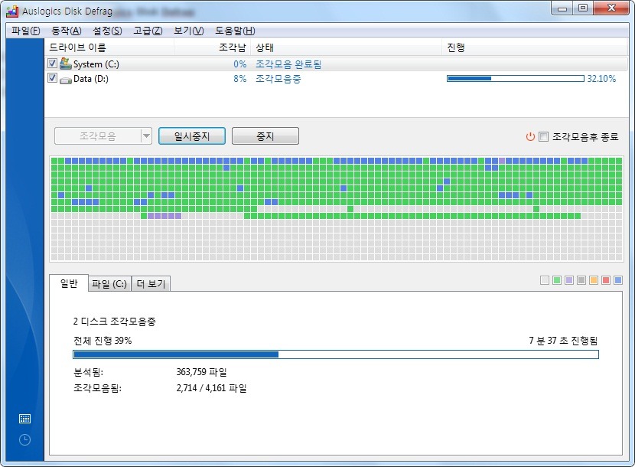Click the 363,759 파일 analyzed count
635x467 pixels.
pyautogui.click(x=202, y=372)
